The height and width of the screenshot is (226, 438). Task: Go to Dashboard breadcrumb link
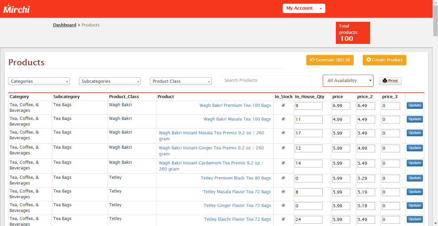pyautogui.click(x=65, y=25)
